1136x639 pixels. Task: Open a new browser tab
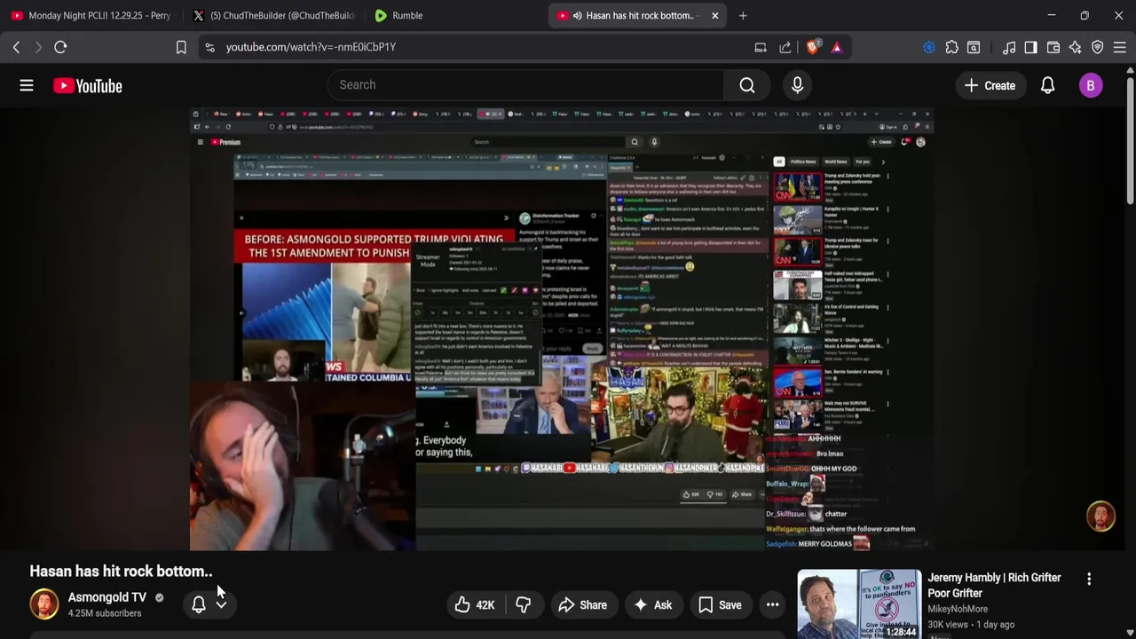pyautogui.click(x=743, y=15)
